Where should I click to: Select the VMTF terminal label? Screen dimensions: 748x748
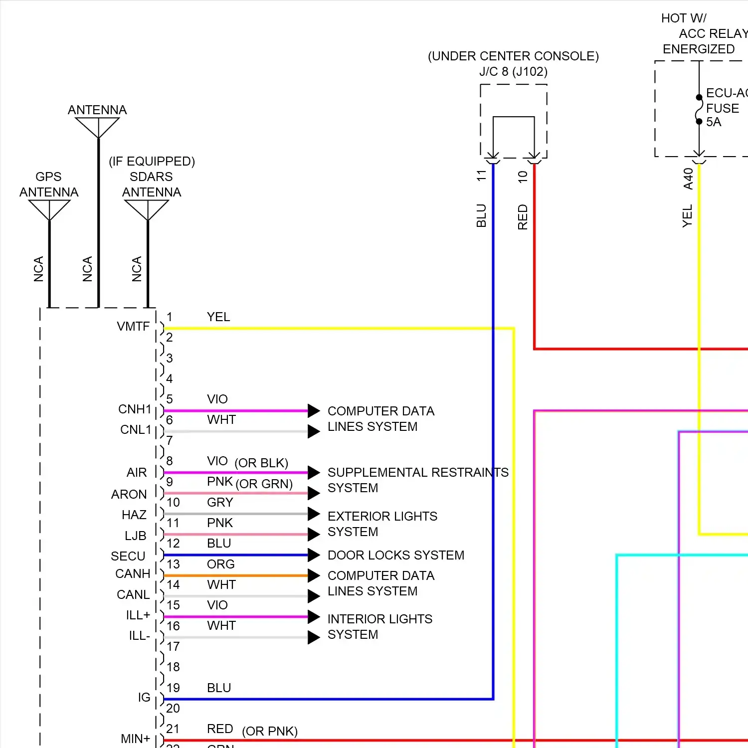[x=133, y=326]
